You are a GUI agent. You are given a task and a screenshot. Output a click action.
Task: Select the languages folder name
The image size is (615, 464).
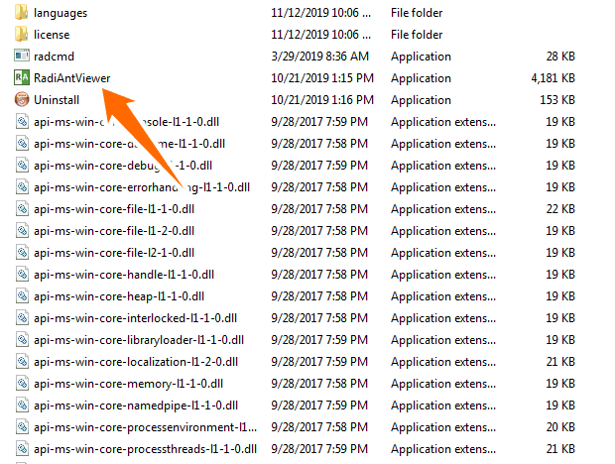(x=61, y=13)
